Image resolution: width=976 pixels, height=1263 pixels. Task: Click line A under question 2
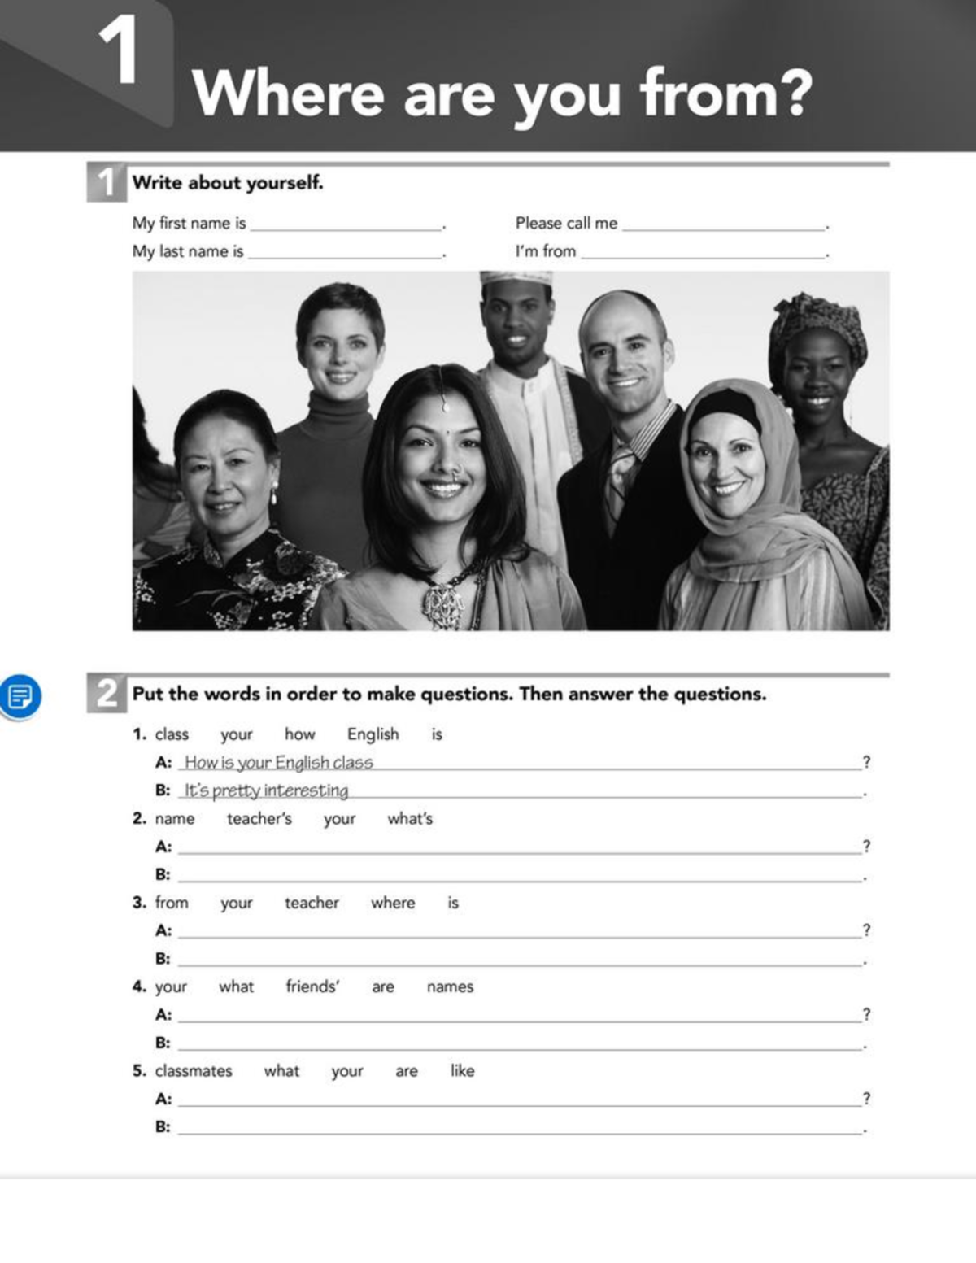[520, 847]
